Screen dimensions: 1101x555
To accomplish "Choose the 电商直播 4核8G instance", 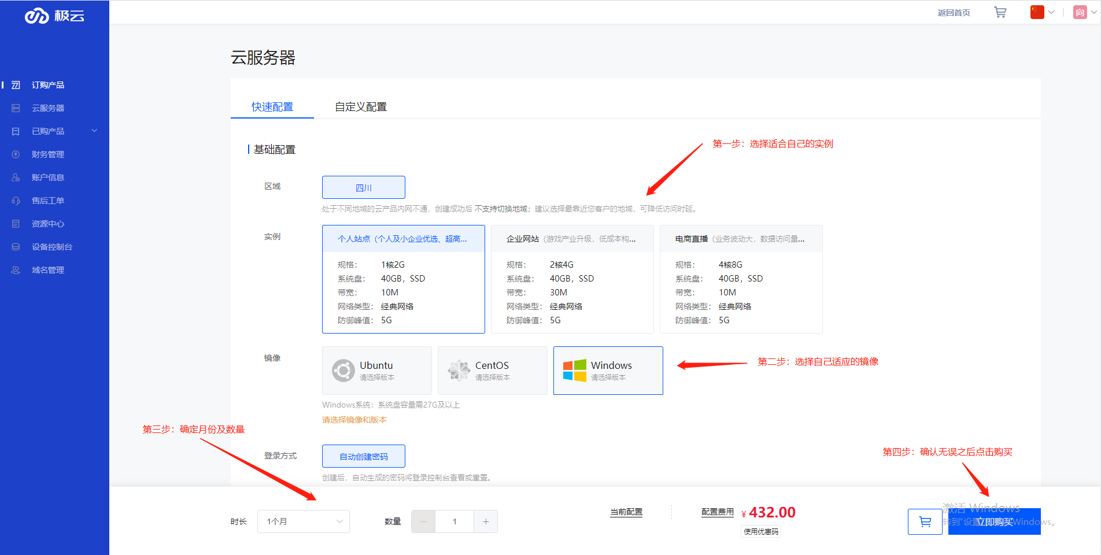I will (741, 279).
